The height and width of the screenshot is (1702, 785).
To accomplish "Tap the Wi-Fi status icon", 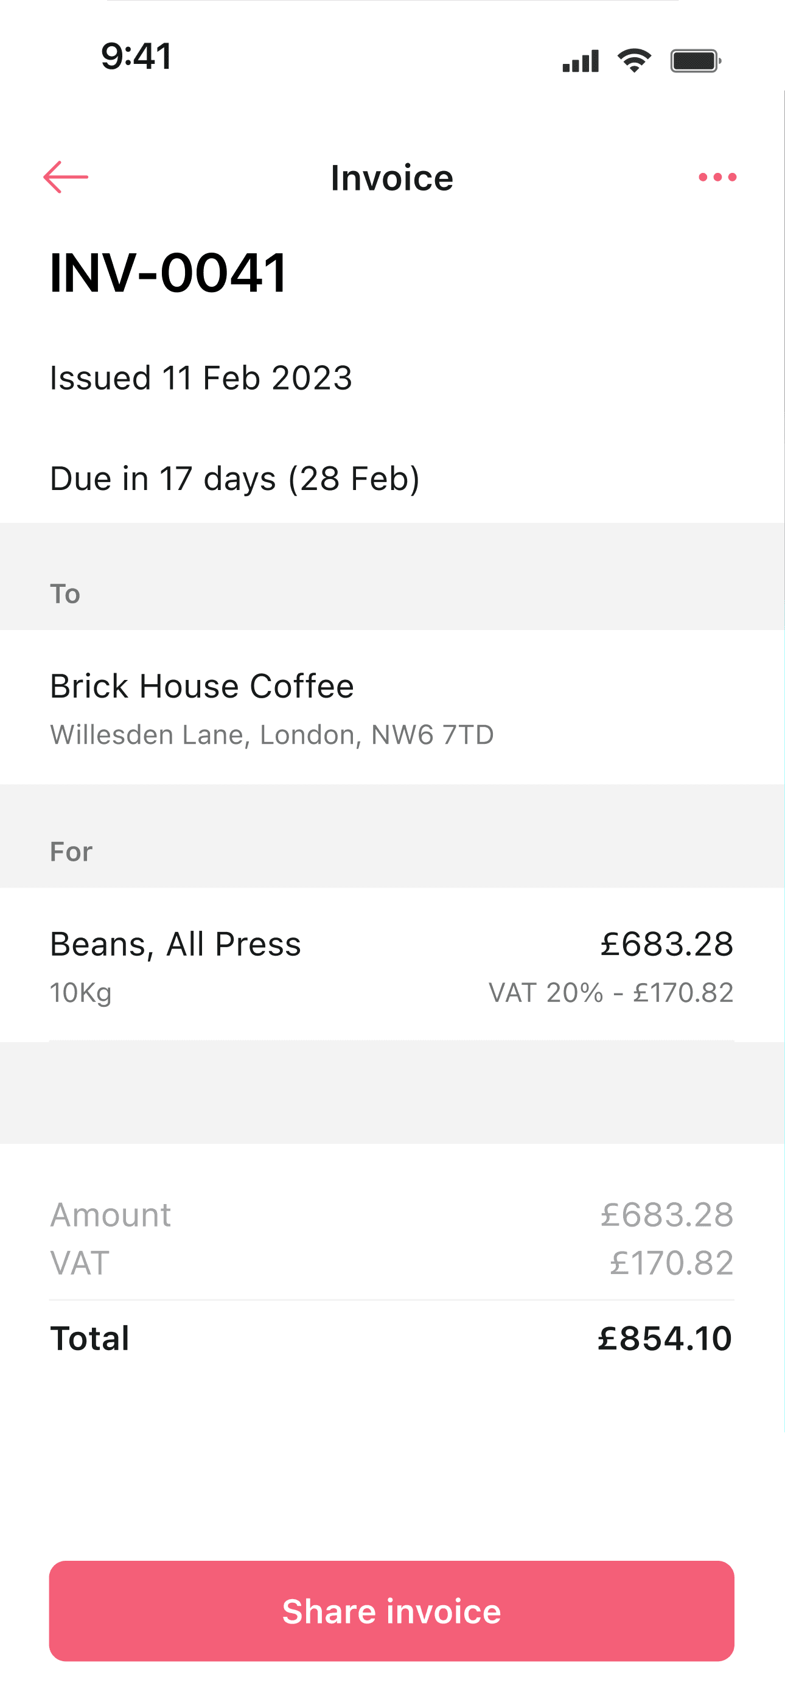I will (633, 61).
